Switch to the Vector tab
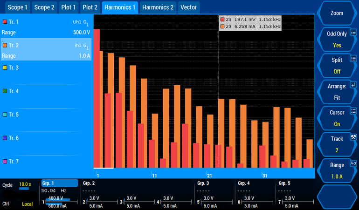The image size is (359, 210). click(x=188, y=7)
